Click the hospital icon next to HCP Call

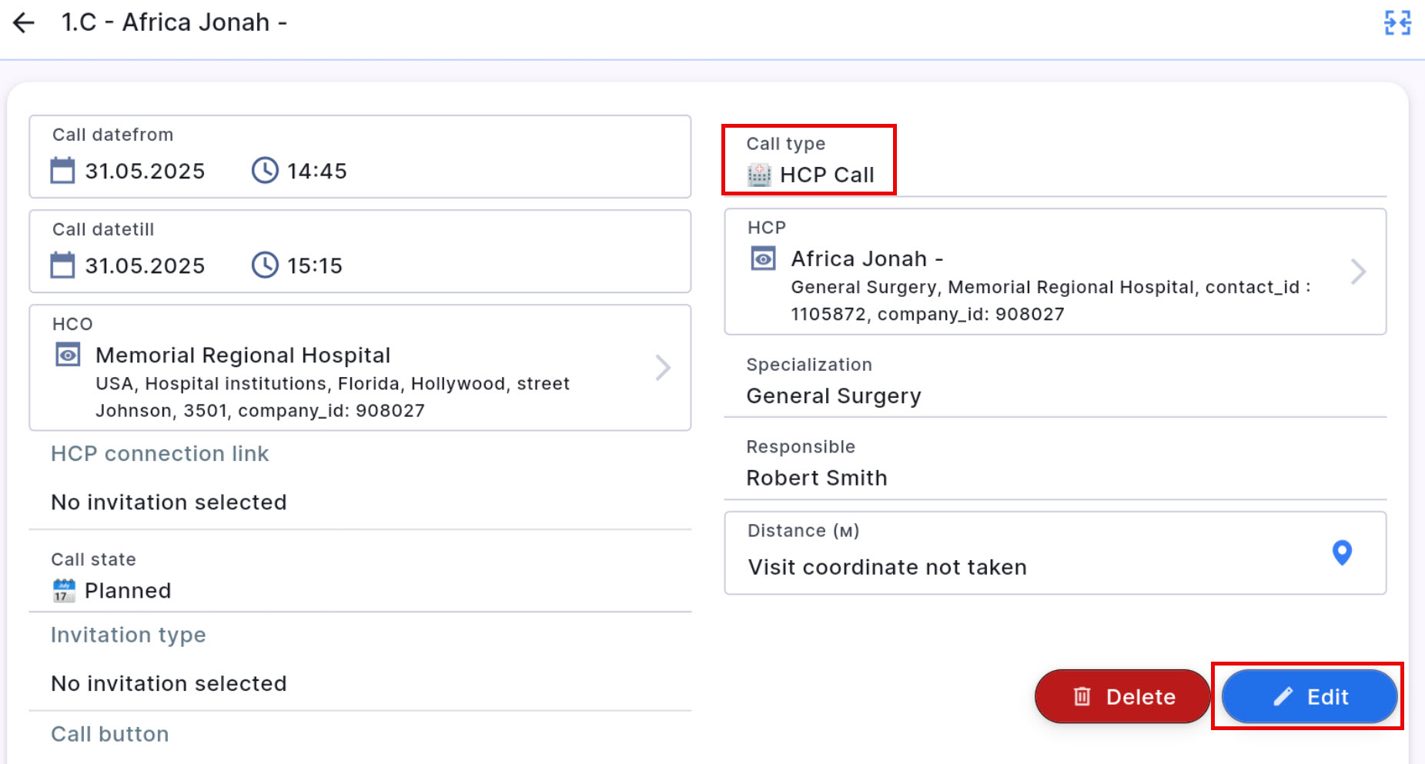(x=759, y=175)
